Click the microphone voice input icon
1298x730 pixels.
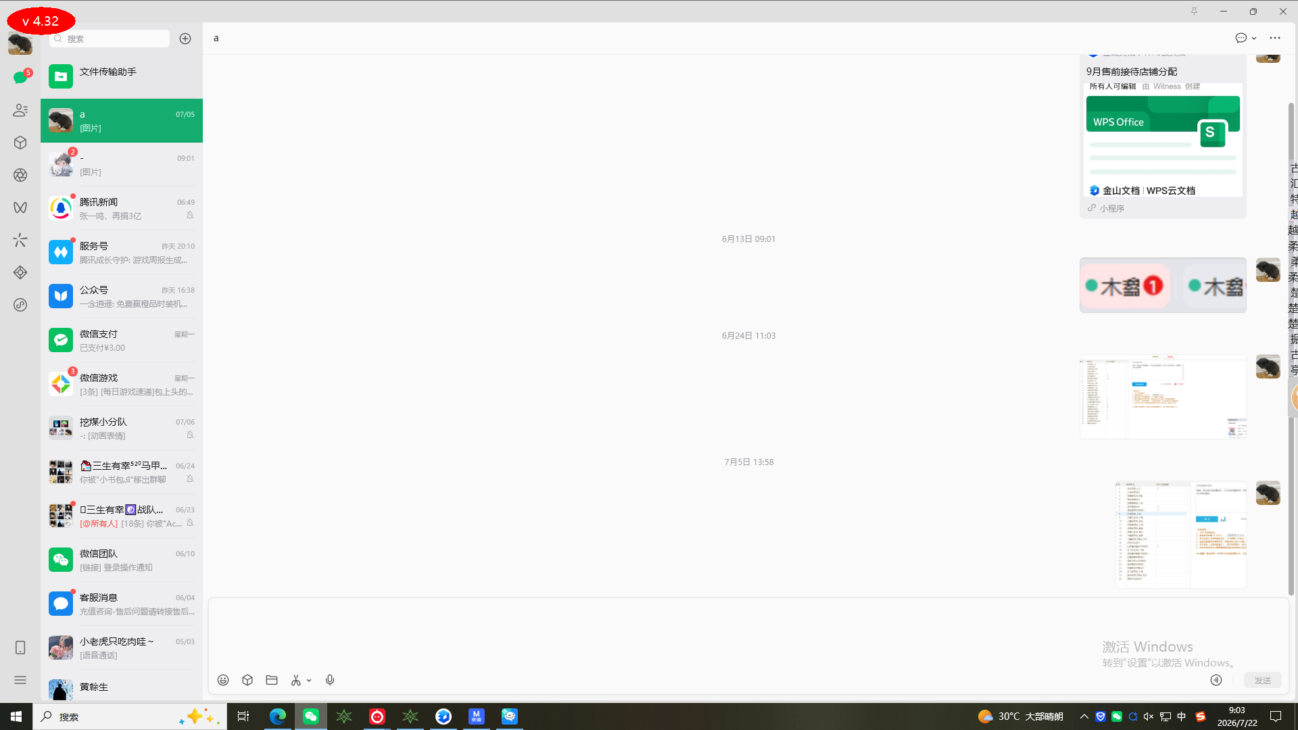pos(330,680)
